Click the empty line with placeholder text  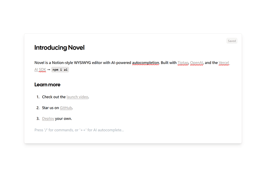coord(79,130)
